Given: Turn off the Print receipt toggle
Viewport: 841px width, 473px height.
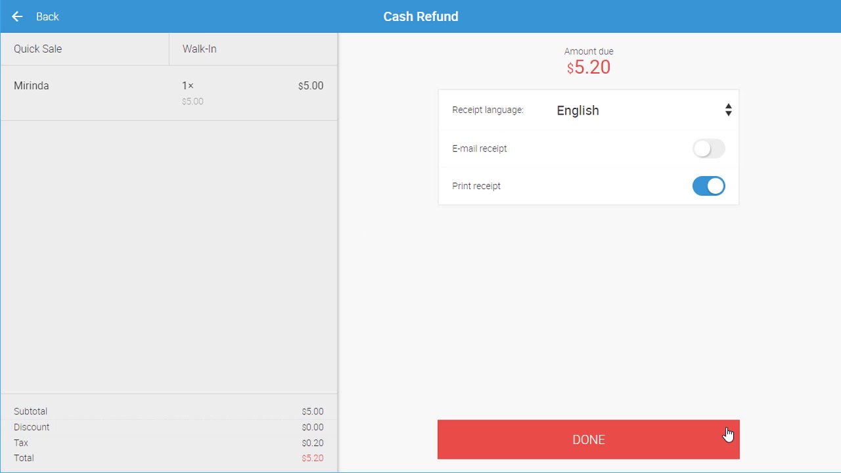Looking at the screenshot, I should [708, 186].
